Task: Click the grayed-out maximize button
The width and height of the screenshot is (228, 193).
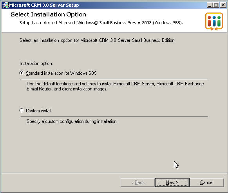Action: click(216, 5)
